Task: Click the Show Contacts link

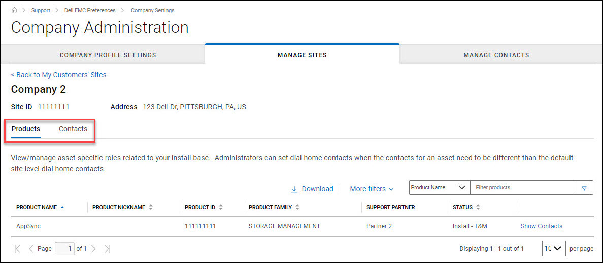Action: pos(541,226)
